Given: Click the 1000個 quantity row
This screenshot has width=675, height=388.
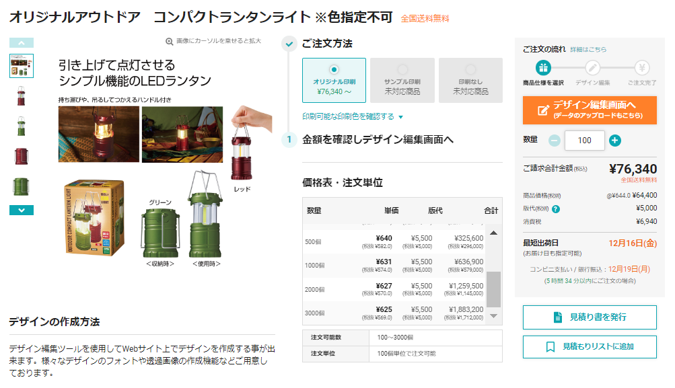Looking at the screenshot, I should tap(394, 266).
